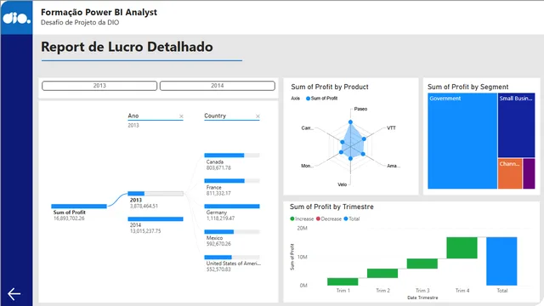Click the back arrow in the sidebar

(x=14, y=294)
